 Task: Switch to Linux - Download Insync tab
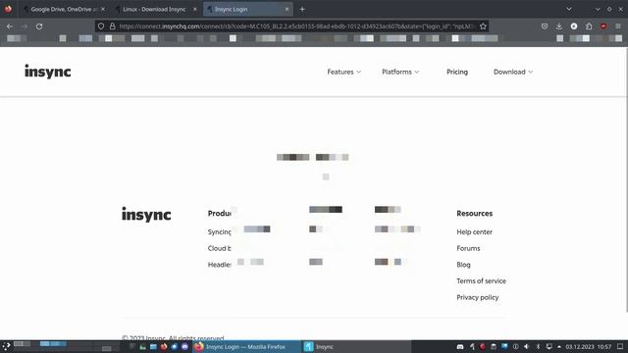[x=156, y=9]
